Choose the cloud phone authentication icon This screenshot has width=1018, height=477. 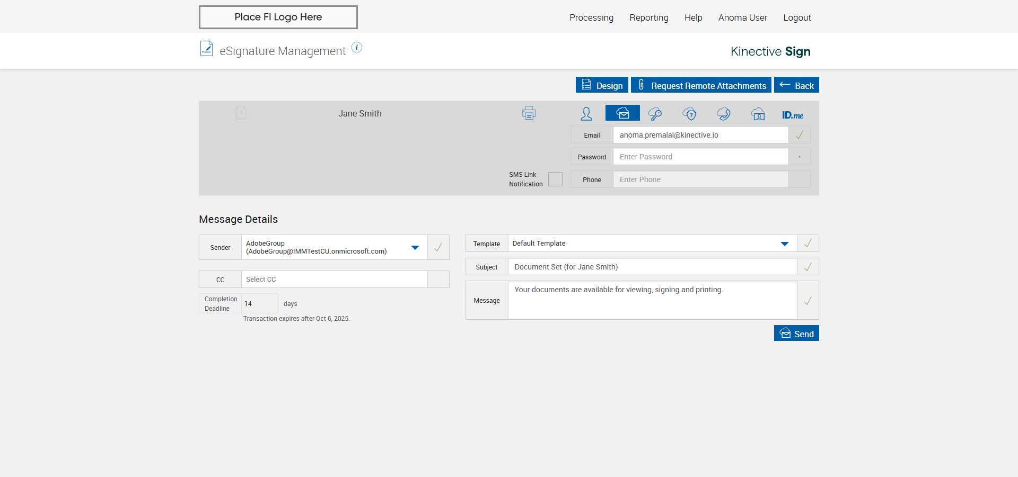(x=723, y=114)
